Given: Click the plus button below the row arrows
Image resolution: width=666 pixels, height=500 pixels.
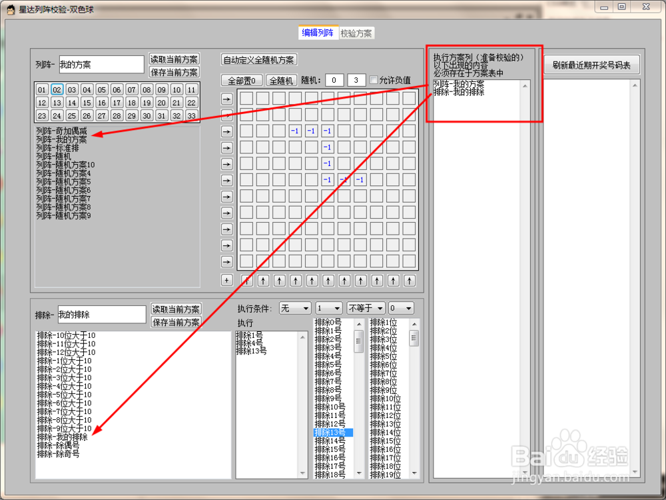Looking at the screenshot, I should coord(227,280).
